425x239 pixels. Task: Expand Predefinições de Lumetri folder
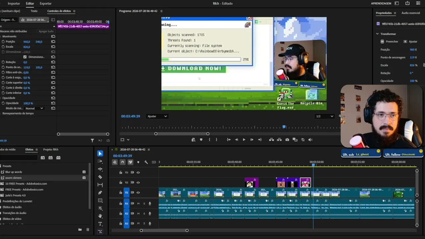(x=17, y=201)
